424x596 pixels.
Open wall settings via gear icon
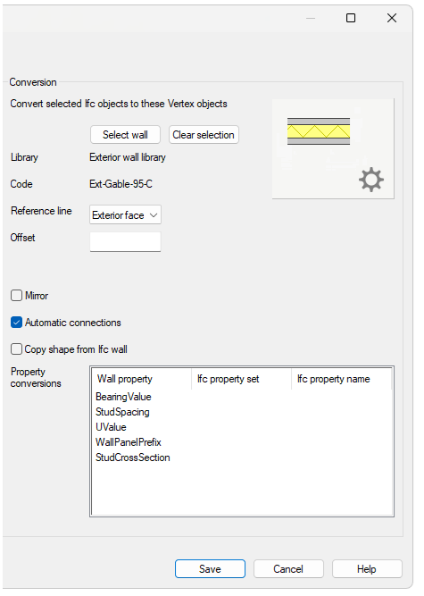pyautogui.click(x=371, y=180)
